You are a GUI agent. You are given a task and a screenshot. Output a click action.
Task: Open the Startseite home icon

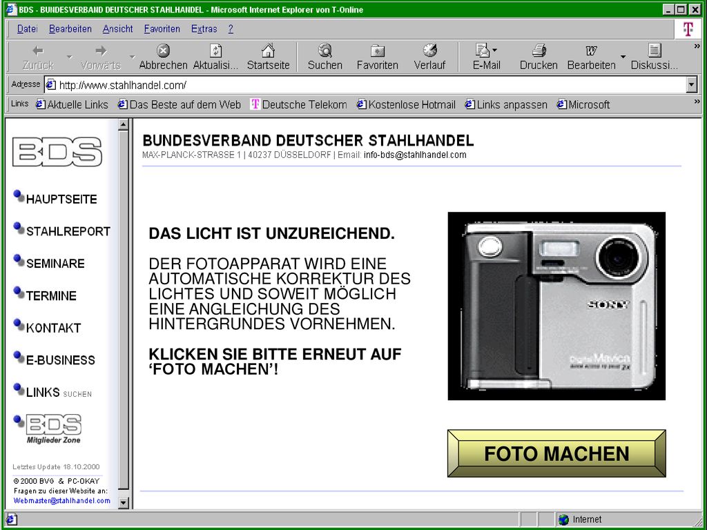269,57
